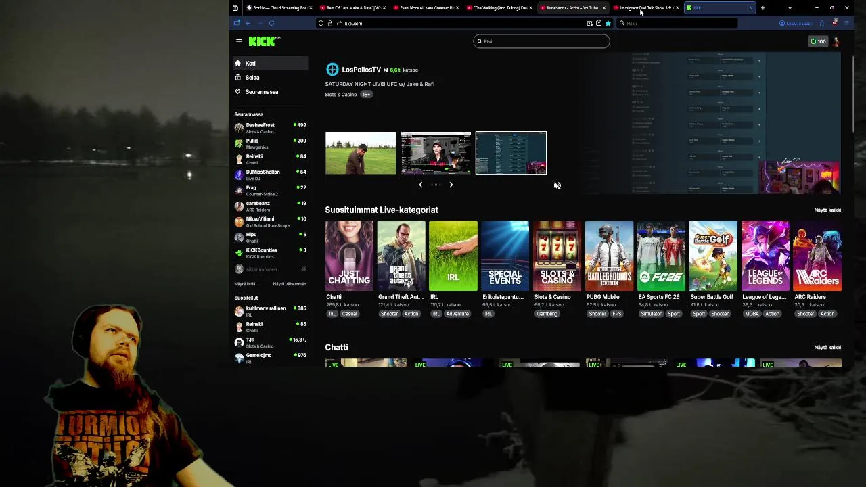
Task: Open the LosPollosTV channel name link
Action: click(361, 70)
